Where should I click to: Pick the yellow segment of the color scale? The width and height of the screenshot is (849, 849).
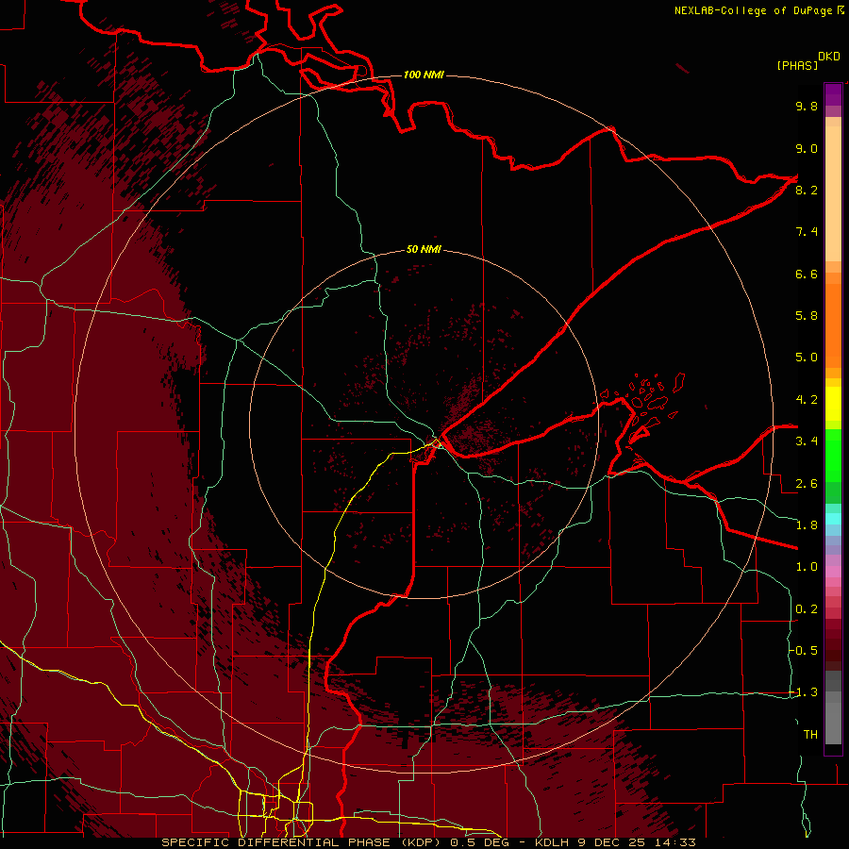point(833,404)
